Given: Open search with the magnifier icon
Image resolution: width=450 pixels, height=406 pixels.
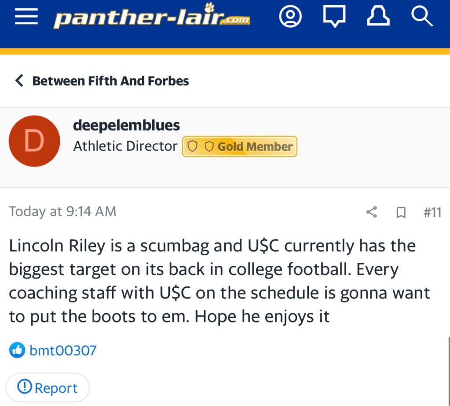Looking at the screenshot, I should click(422, 17).
